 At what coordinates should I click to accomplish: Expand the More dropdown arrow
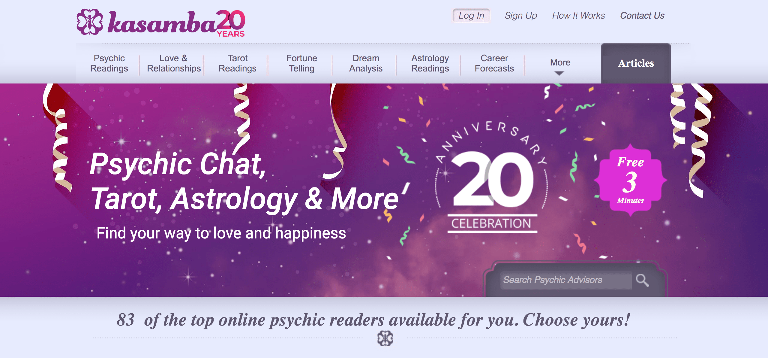point(559,73)
